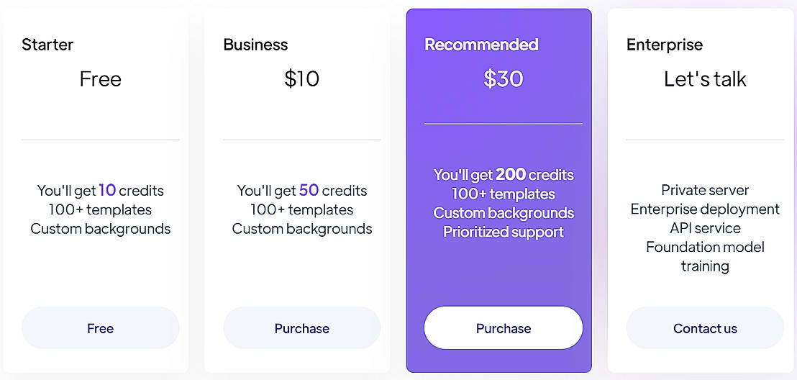Click the Recommended plan title

pos(481,45)
